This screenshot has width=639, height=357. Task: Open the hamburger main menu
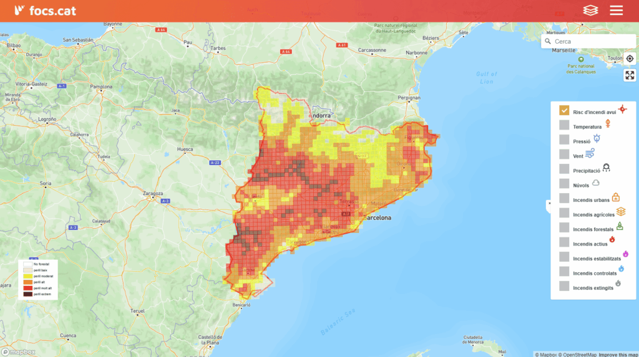pos(616,10)
